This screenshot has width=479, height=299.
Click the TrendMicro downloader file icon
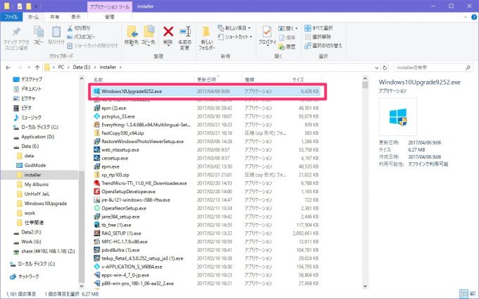[97, 183]
